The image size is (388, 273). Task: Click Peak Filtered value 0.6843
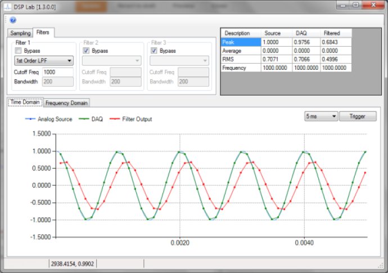pos(336,42)
